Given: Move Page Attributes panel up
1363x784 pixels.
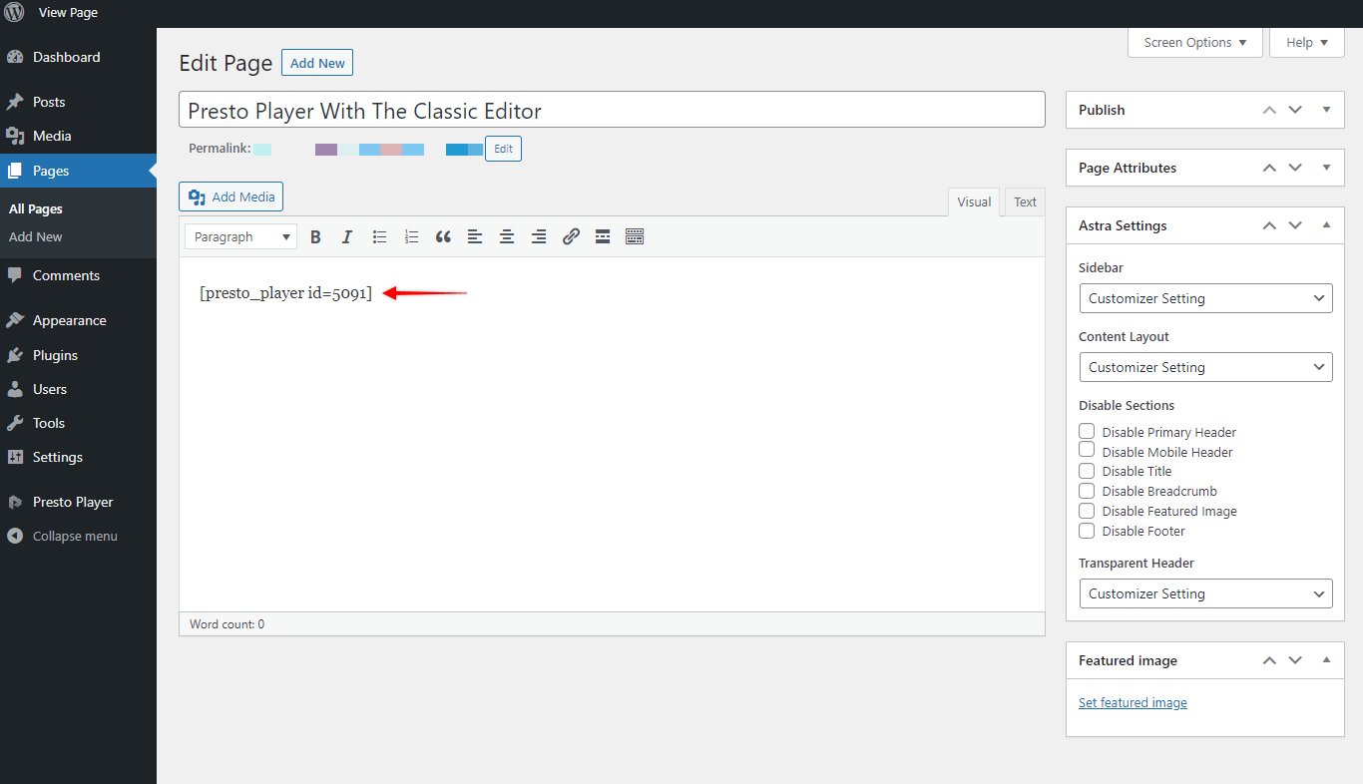Looking at the screenshot, I should pos(1269,168).
